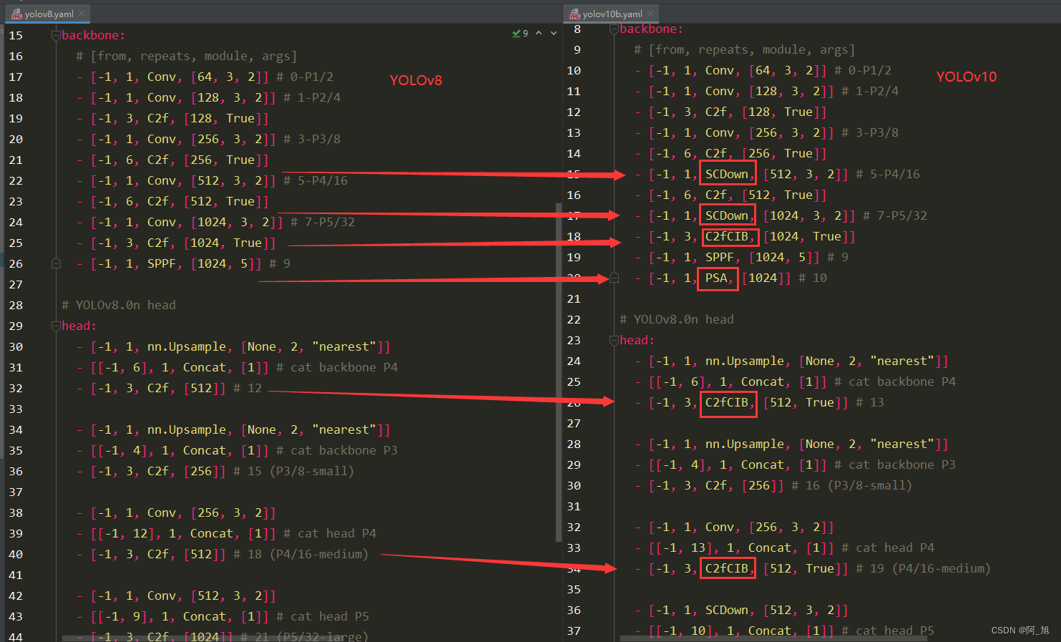Viewport: 1061px width, 642px height.
Task: Close the yolov10b.yaml tab
Action: point(650,14)
